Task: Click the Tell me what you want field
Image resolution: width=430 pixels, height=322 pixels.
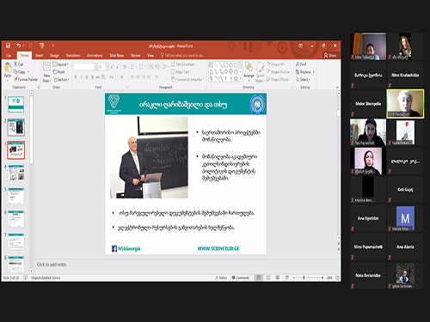Action: (x=182, y=56)
